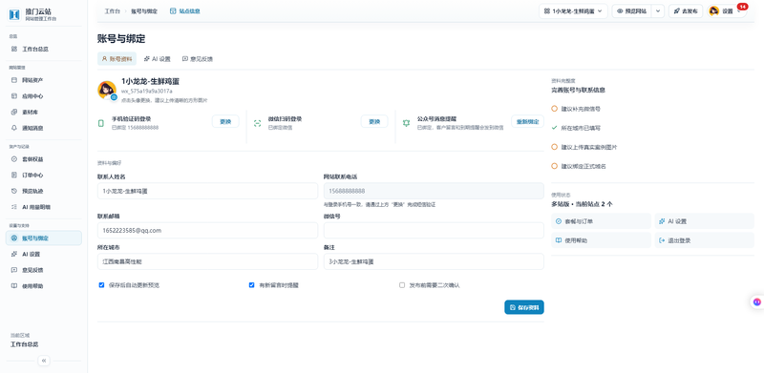Open the 设置 user menu dropdown
This screenshot has width=764, height=373.
pyautogui.click(x=727, y=11)
